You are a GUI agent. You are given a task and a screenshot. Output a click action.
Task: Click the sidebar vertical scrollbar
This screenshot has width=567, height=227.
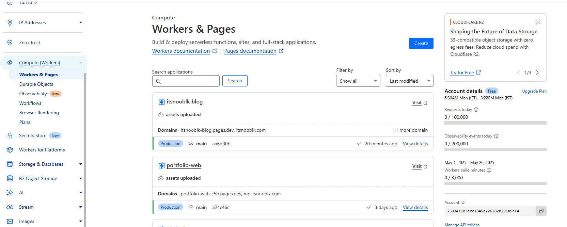click(85, 150)
